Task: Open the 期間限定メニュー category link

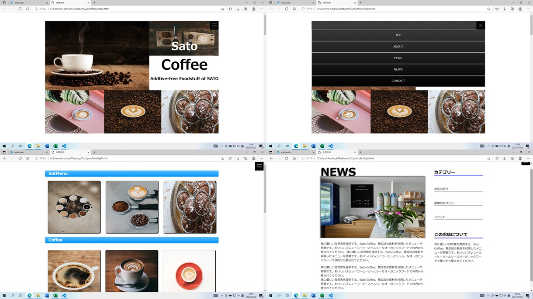Action: click(445, 203)
